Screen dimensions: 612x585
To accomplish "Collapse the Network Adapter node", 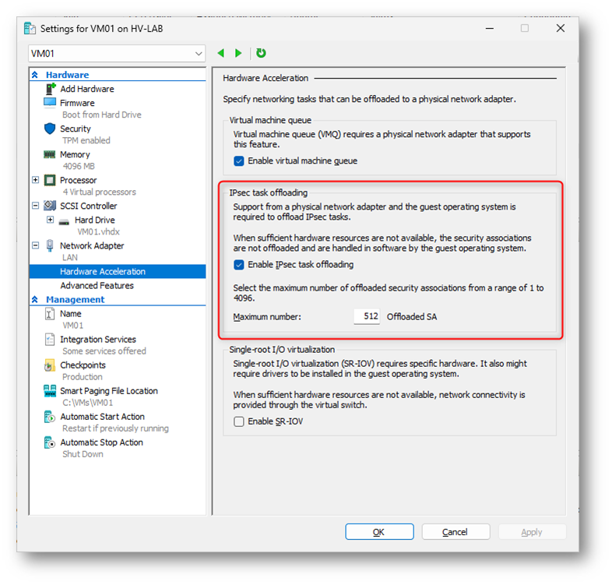I will click(36, 245).
